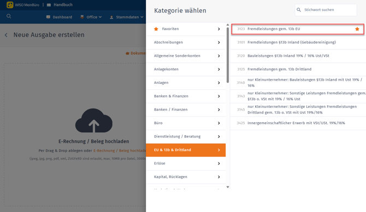Viewport: 366px width, 212px height.
Task: Open the Stammdaten dropdown menu
Action: (x=126, y=17)
